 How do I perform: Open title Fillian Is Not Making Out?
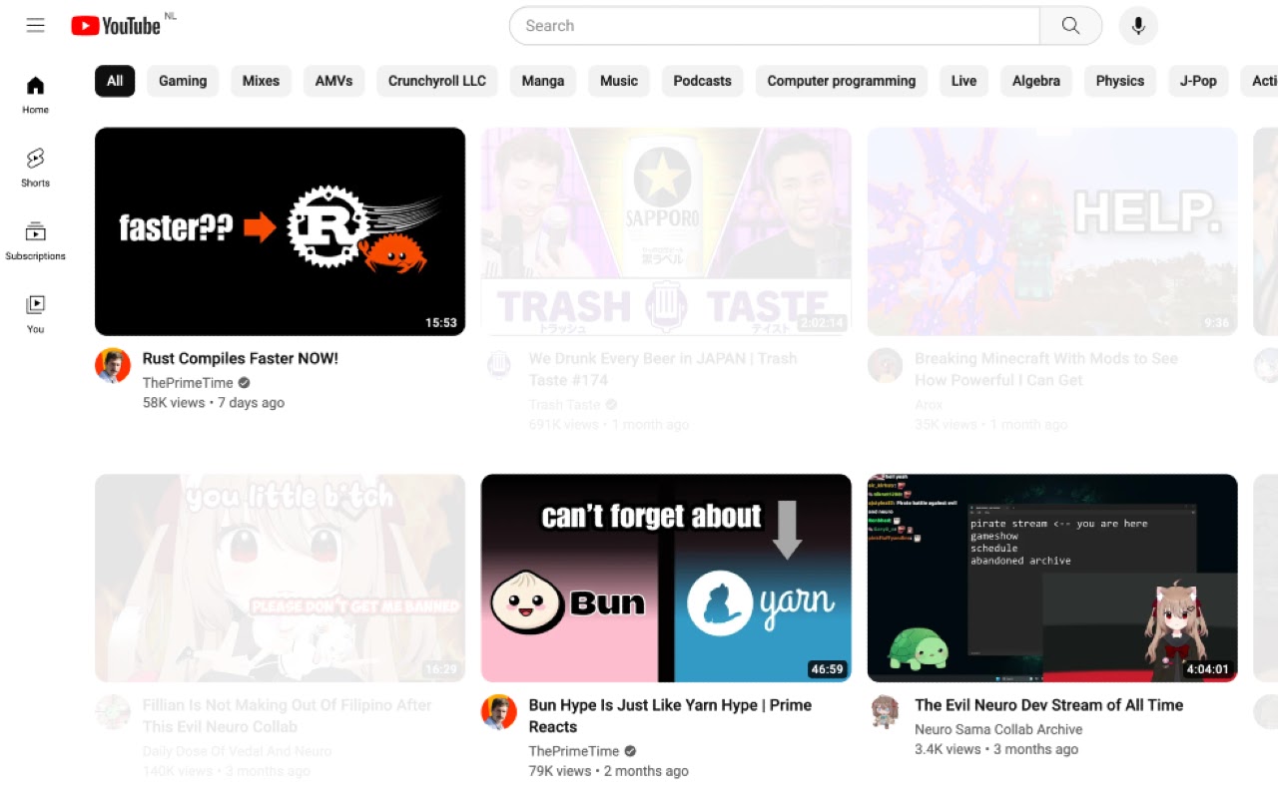click(288, 715)
